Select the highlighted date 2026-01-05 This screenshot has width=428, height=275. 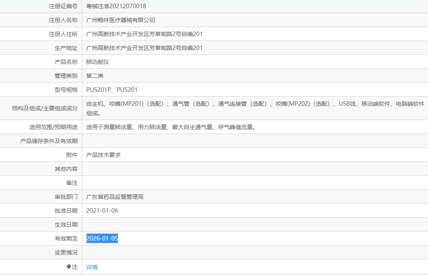coord(102,239)
